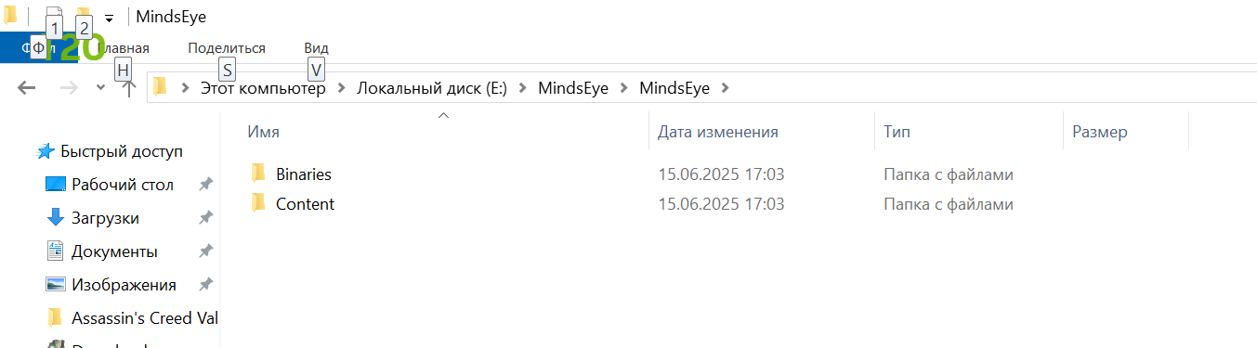The height and width of the screenshot is (348, 1257).
Task: Go up one folder level
Action: coord(130,88)
